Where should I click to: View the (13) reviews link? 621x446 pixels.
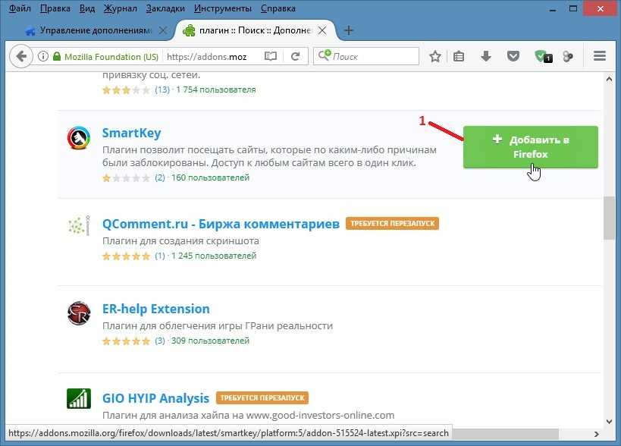[x=162, y=90]
